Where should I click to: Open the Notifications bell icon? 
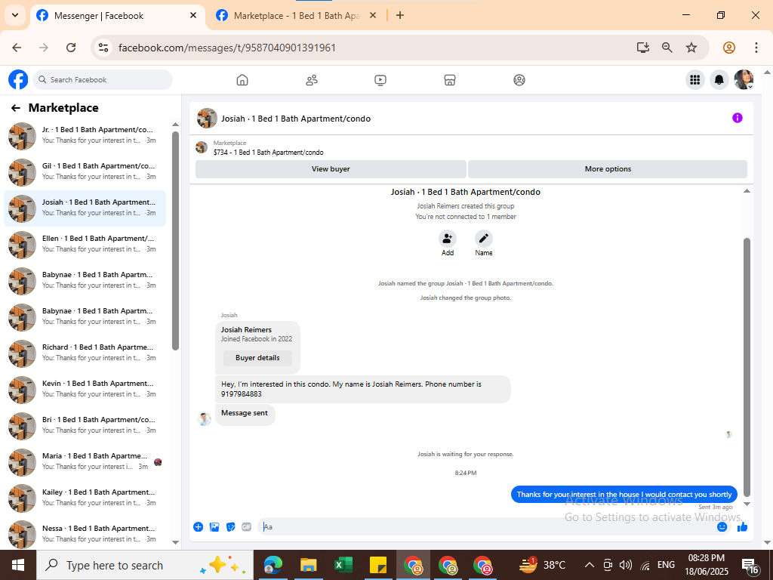[x=719, y=79]
